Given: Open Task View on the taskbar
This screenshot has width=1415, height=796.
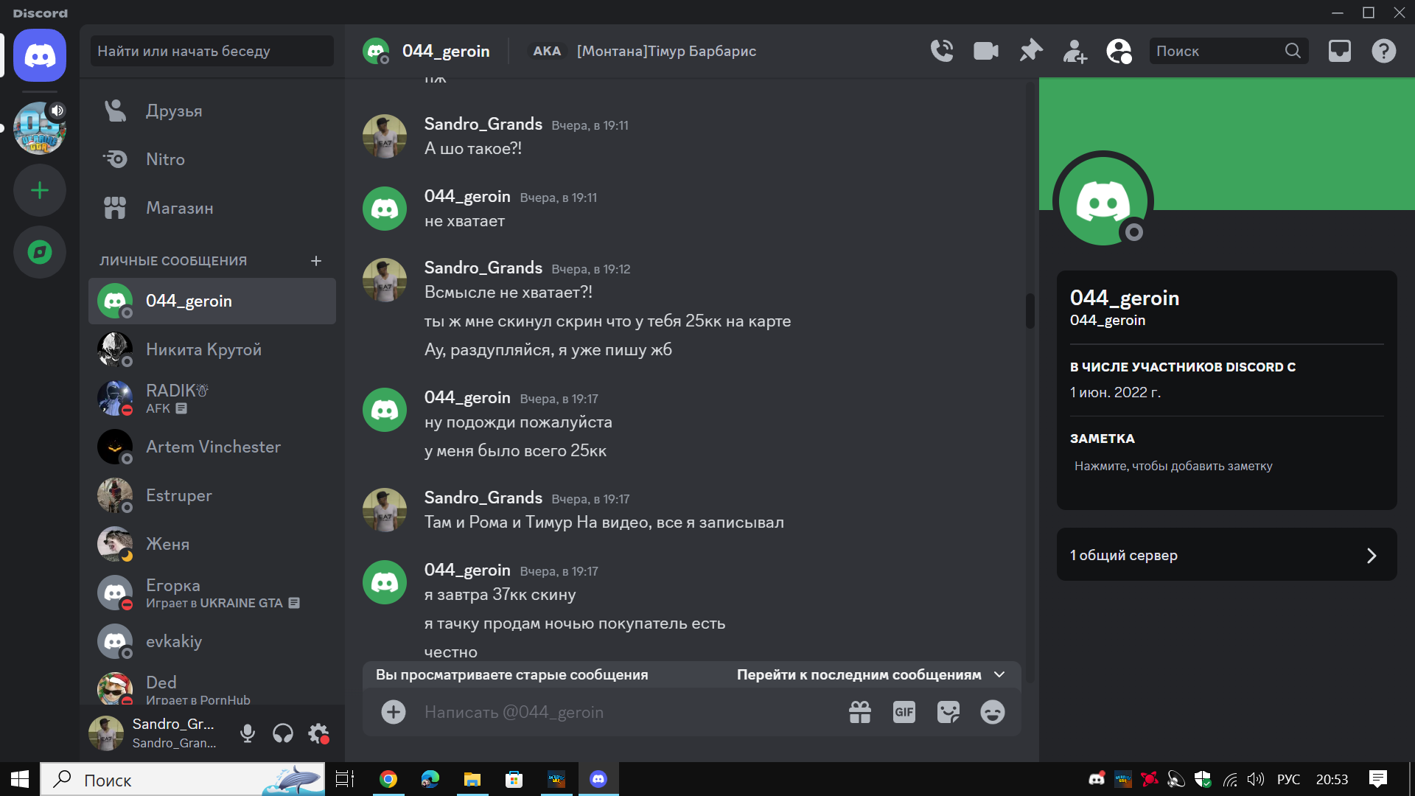Looking at the screenshot, I should click(x=345, y=779).
